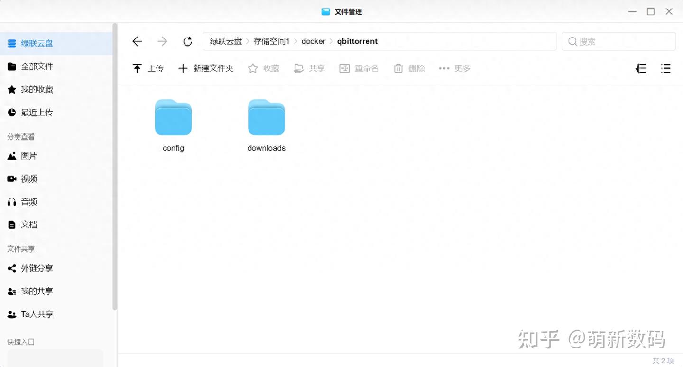The image size is (683, 367).
Task: Toggle the sorting panel icon
Action: click(x=640, y=68)
